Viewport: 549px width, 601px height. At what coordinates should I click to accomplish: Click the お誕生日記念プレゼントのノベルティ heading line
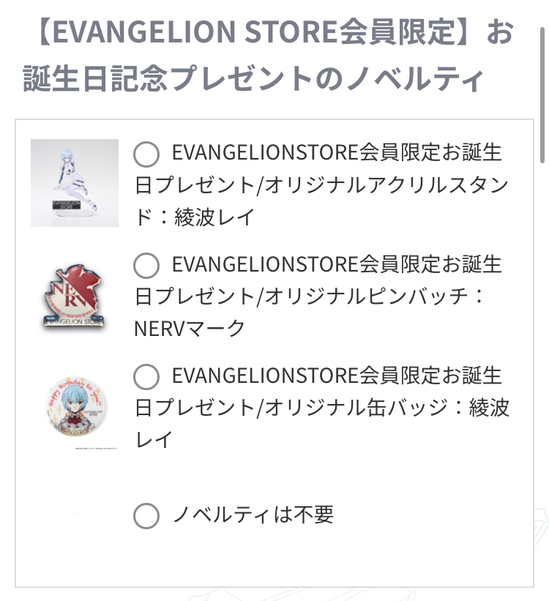pos(253,78)
